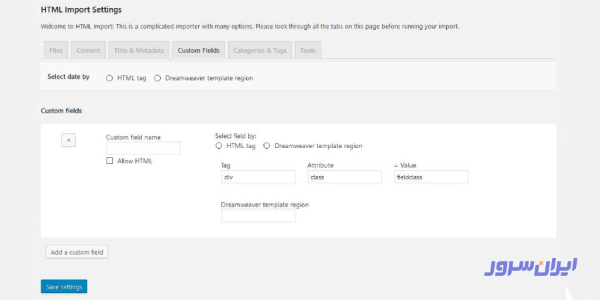The width and height of the screenshot is (600, 300).
Task: Focus the Tag field containing div
Action: click(258, 177)
